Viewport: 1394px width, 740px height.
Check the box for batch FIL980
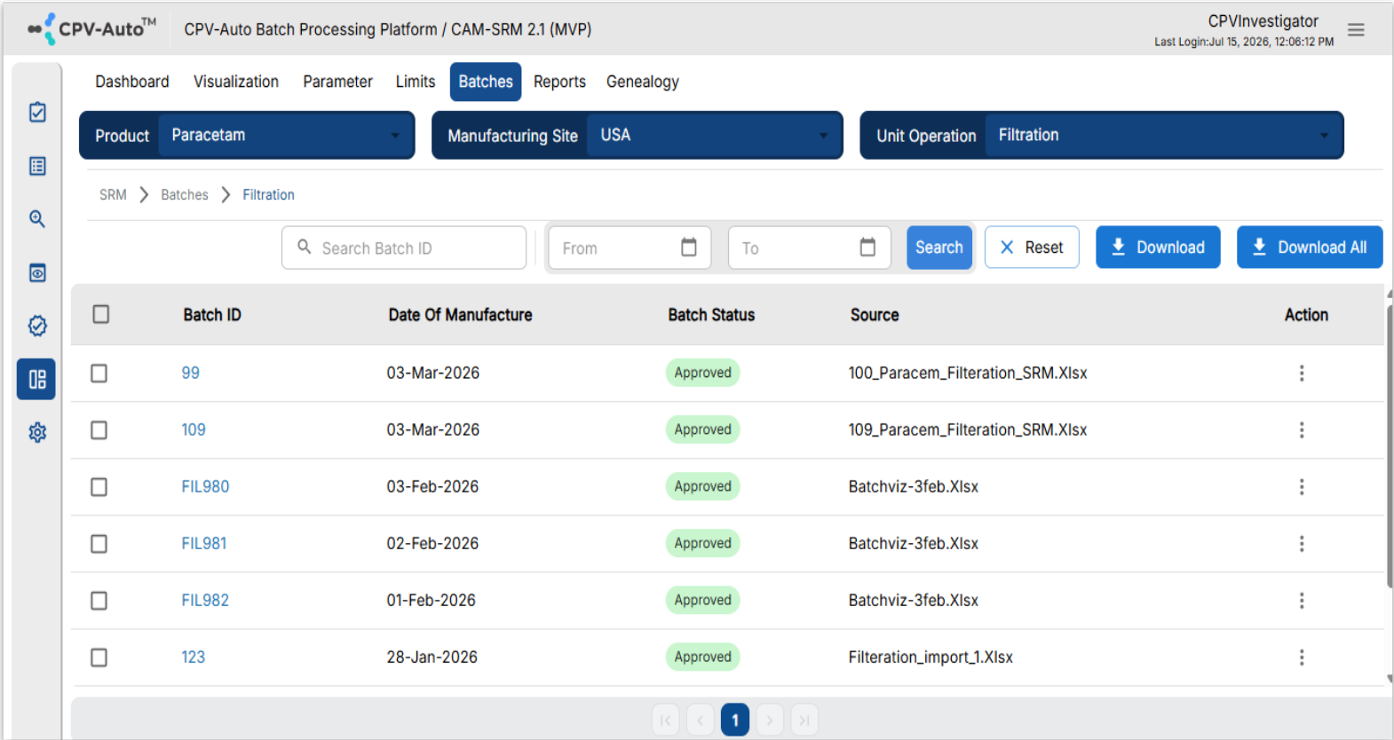point(99,486)
